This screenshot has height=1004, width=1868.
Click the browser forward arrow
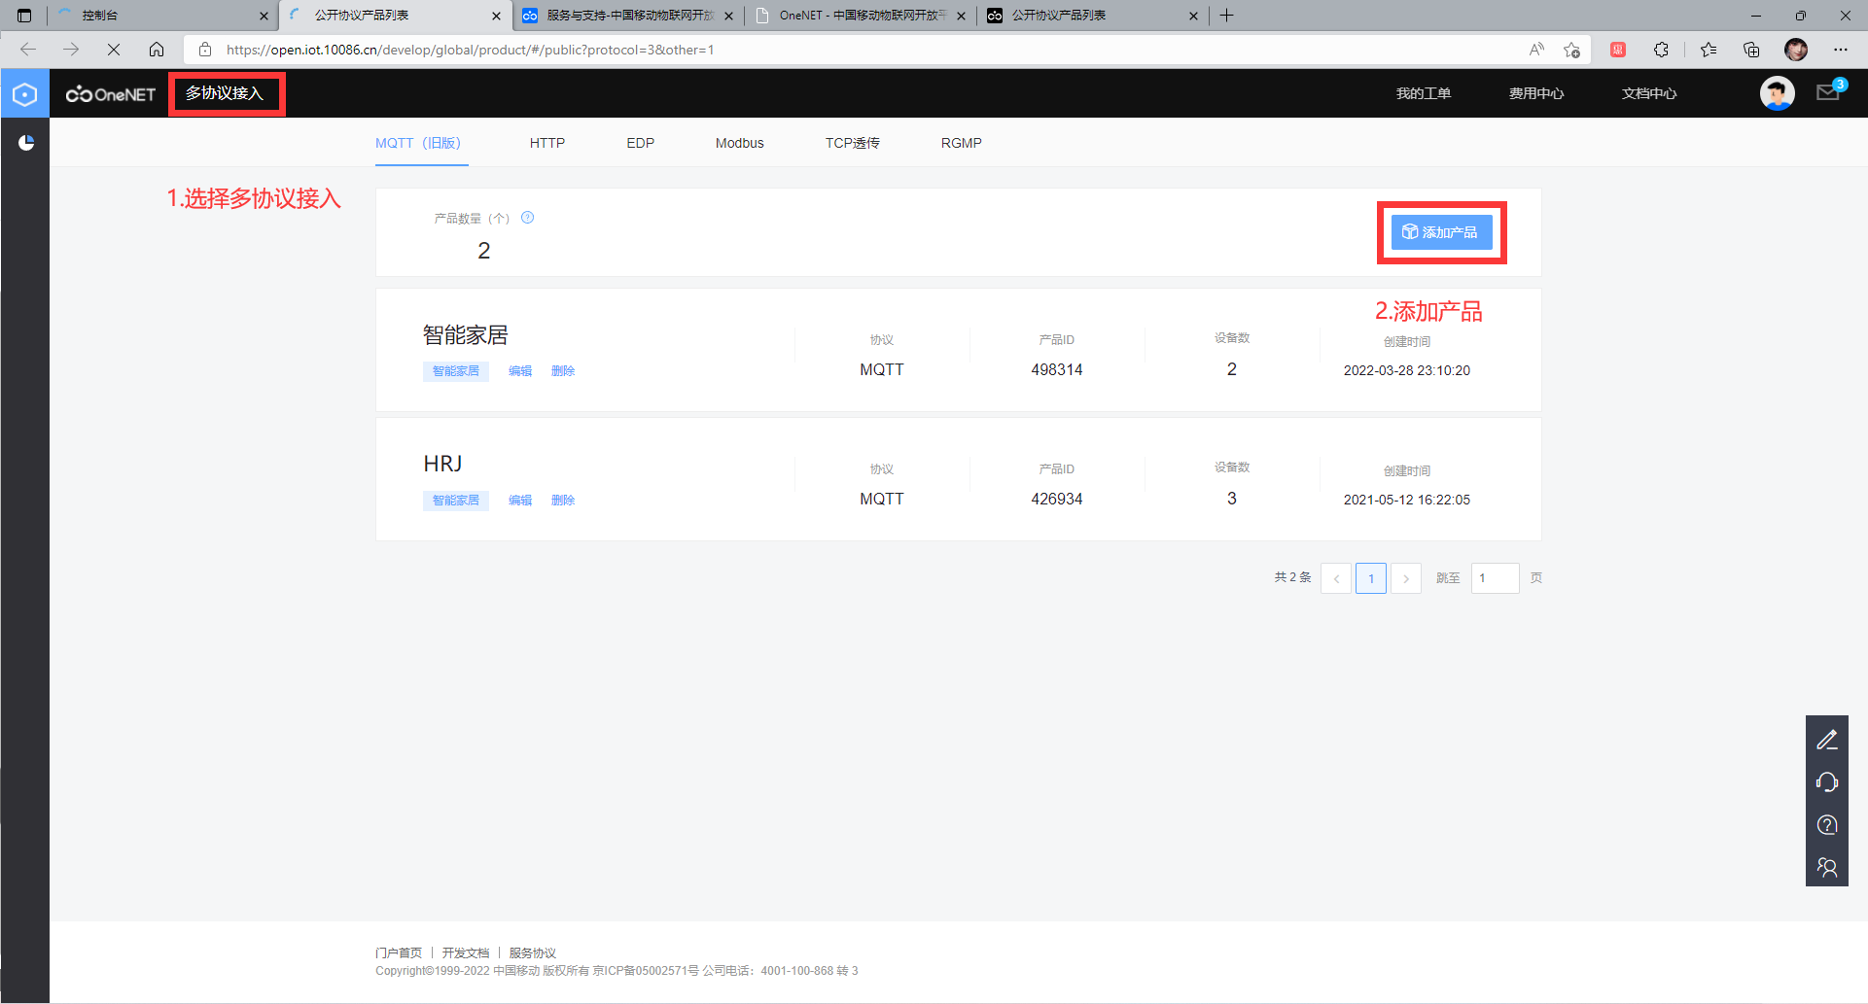click(71, 50)
